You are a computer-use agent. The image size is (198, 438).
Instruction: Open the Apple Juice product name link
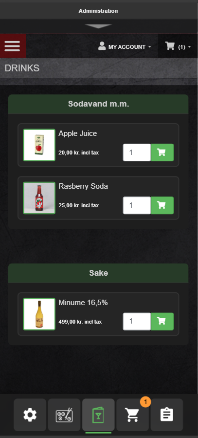pyautogui.click(x=77, y=133)
